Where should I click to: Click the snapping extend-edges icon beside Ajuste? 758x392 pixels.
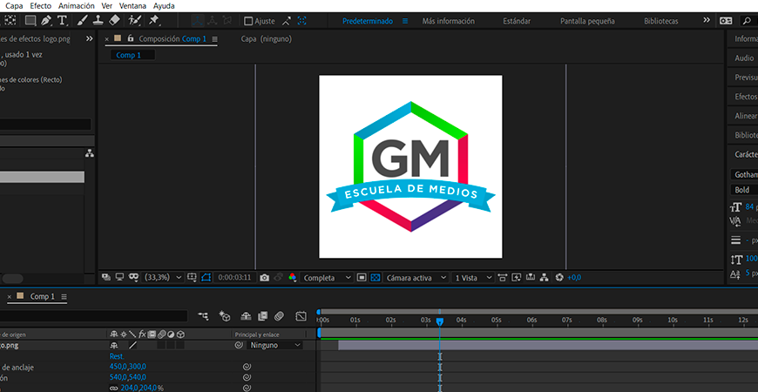click(287, 21)
